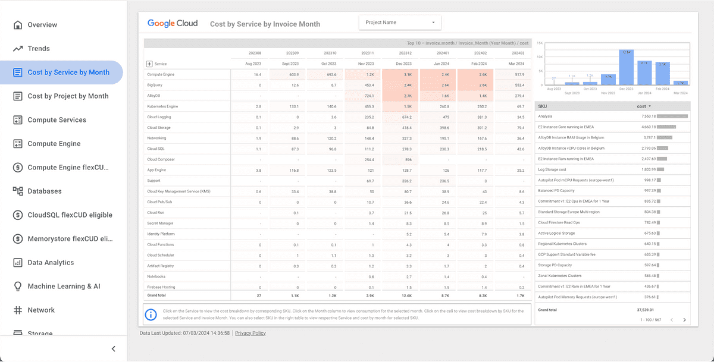Go to next page of SKU table
Image resolution: width=714 pixels, height=362 pixels.
coord(684,320)
